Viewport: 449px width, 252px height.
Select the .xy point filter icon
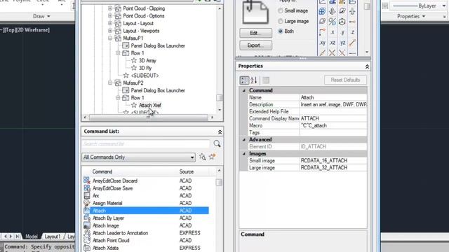point(323,43)
